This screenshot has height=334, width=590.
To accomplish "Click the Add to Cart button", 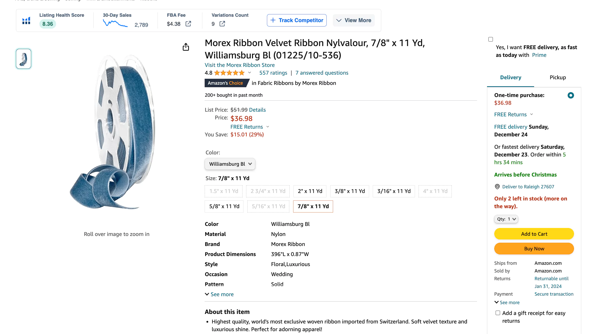I will [534, 234].
